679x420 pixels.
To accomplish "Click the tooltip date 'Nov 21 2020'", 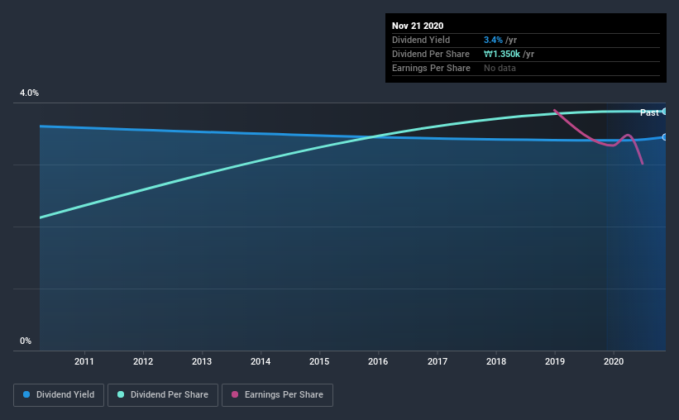I will [418, 26].
